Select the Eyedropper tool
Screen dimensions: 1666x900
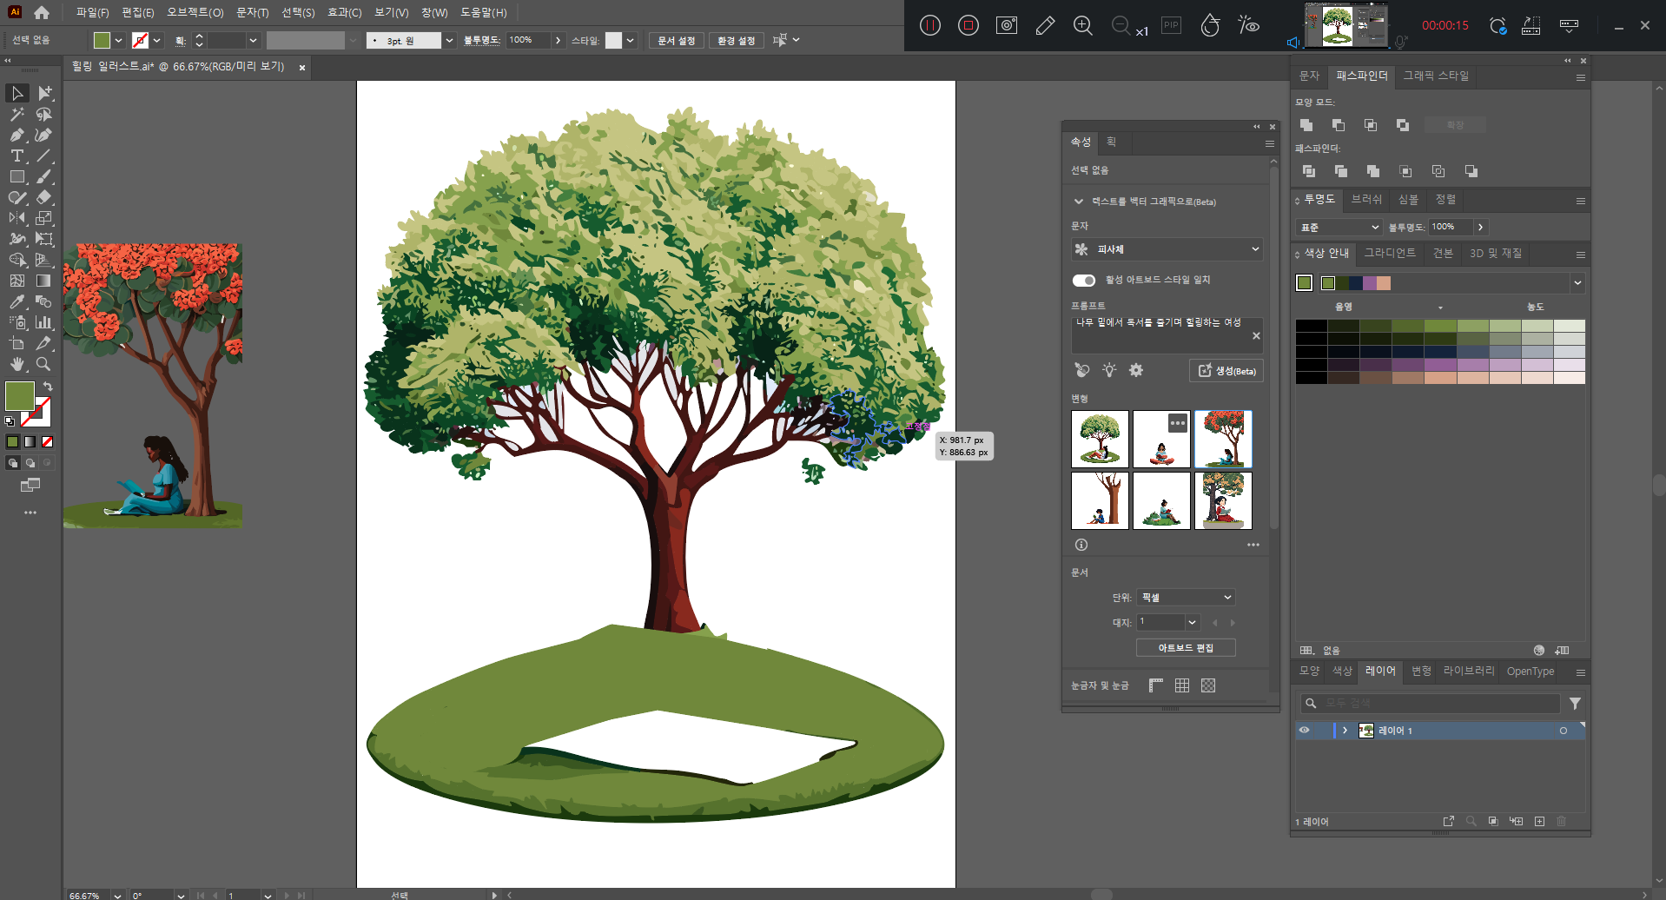17,301
